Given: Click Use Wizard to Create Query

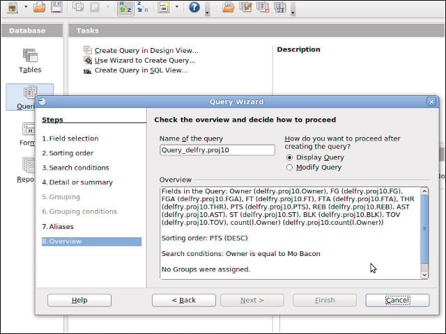Looking at the screenshot, I should pyautogui.click(x=145, y=61).
